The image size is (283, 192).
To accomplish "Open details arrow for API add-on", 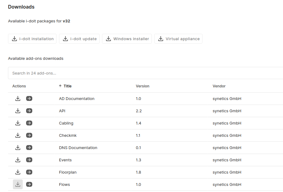I will click(x=29, y=111).
